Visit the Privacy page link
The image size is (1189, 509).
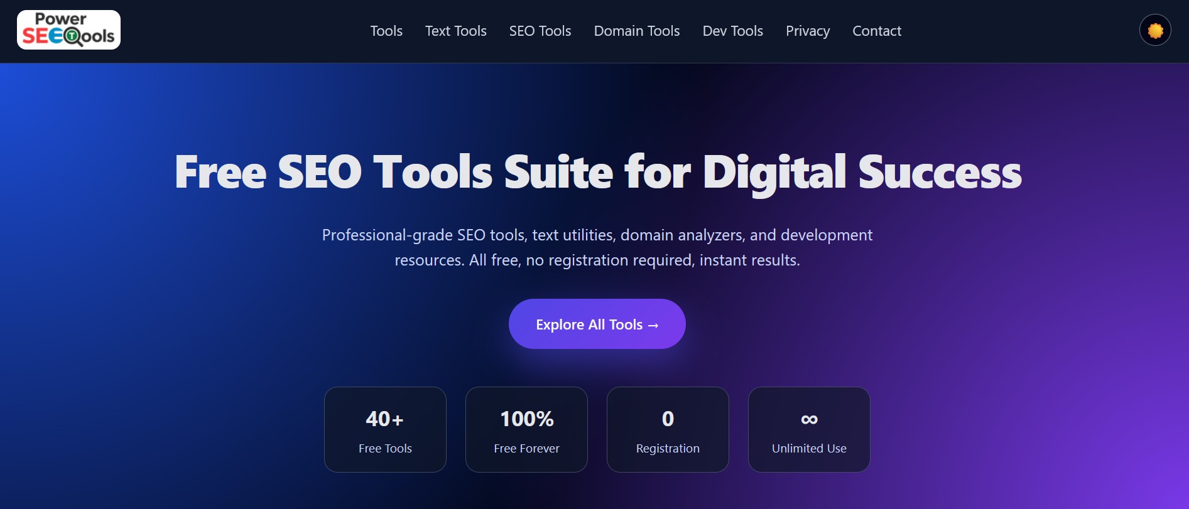pos(807,31)
